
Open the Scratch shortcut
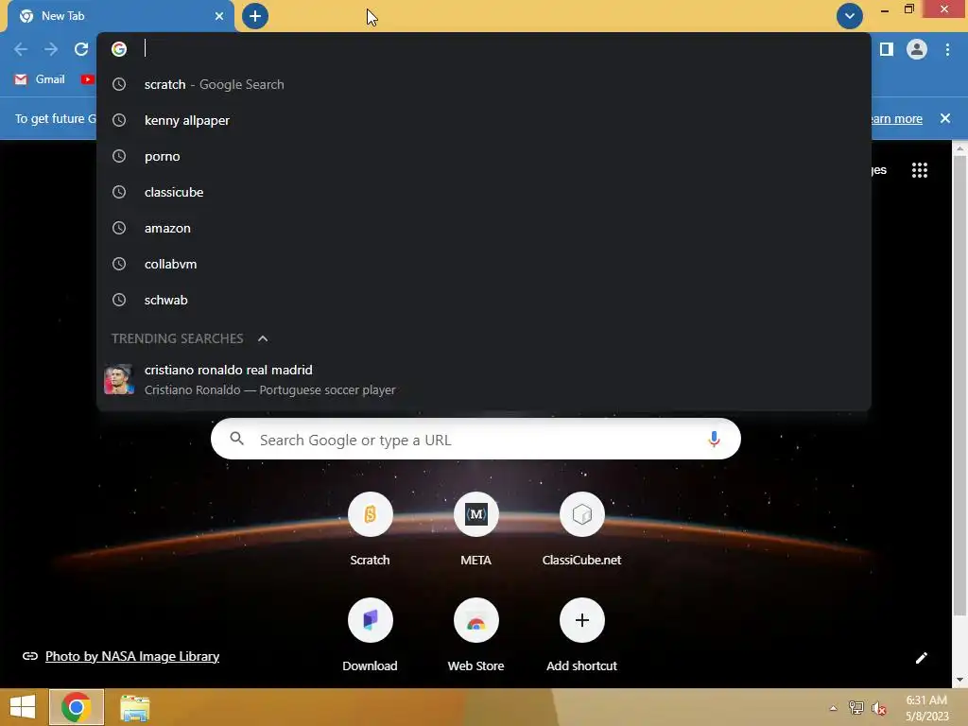pyautogui.click(x=370, y=529)
